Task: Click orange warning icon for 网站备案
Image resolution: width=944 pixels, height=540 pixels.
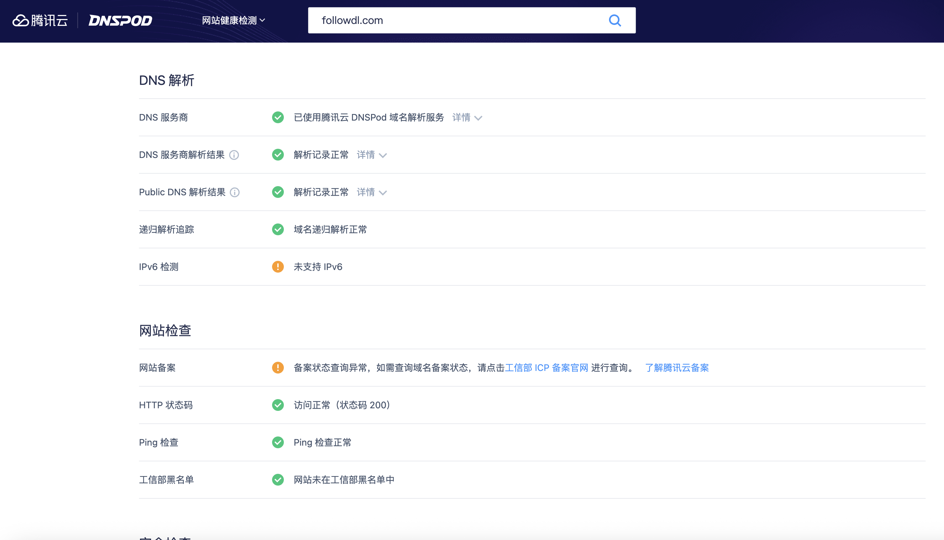Action: coord(278,368)
